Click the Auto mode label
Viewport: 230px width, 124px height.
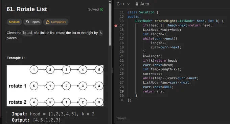tap(144, 4)
